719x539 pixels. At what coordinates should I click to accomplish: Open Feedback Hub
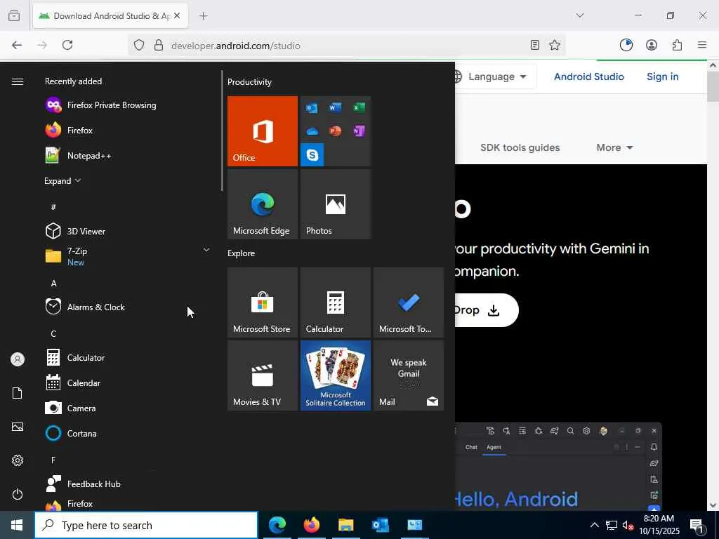[83, 484]
